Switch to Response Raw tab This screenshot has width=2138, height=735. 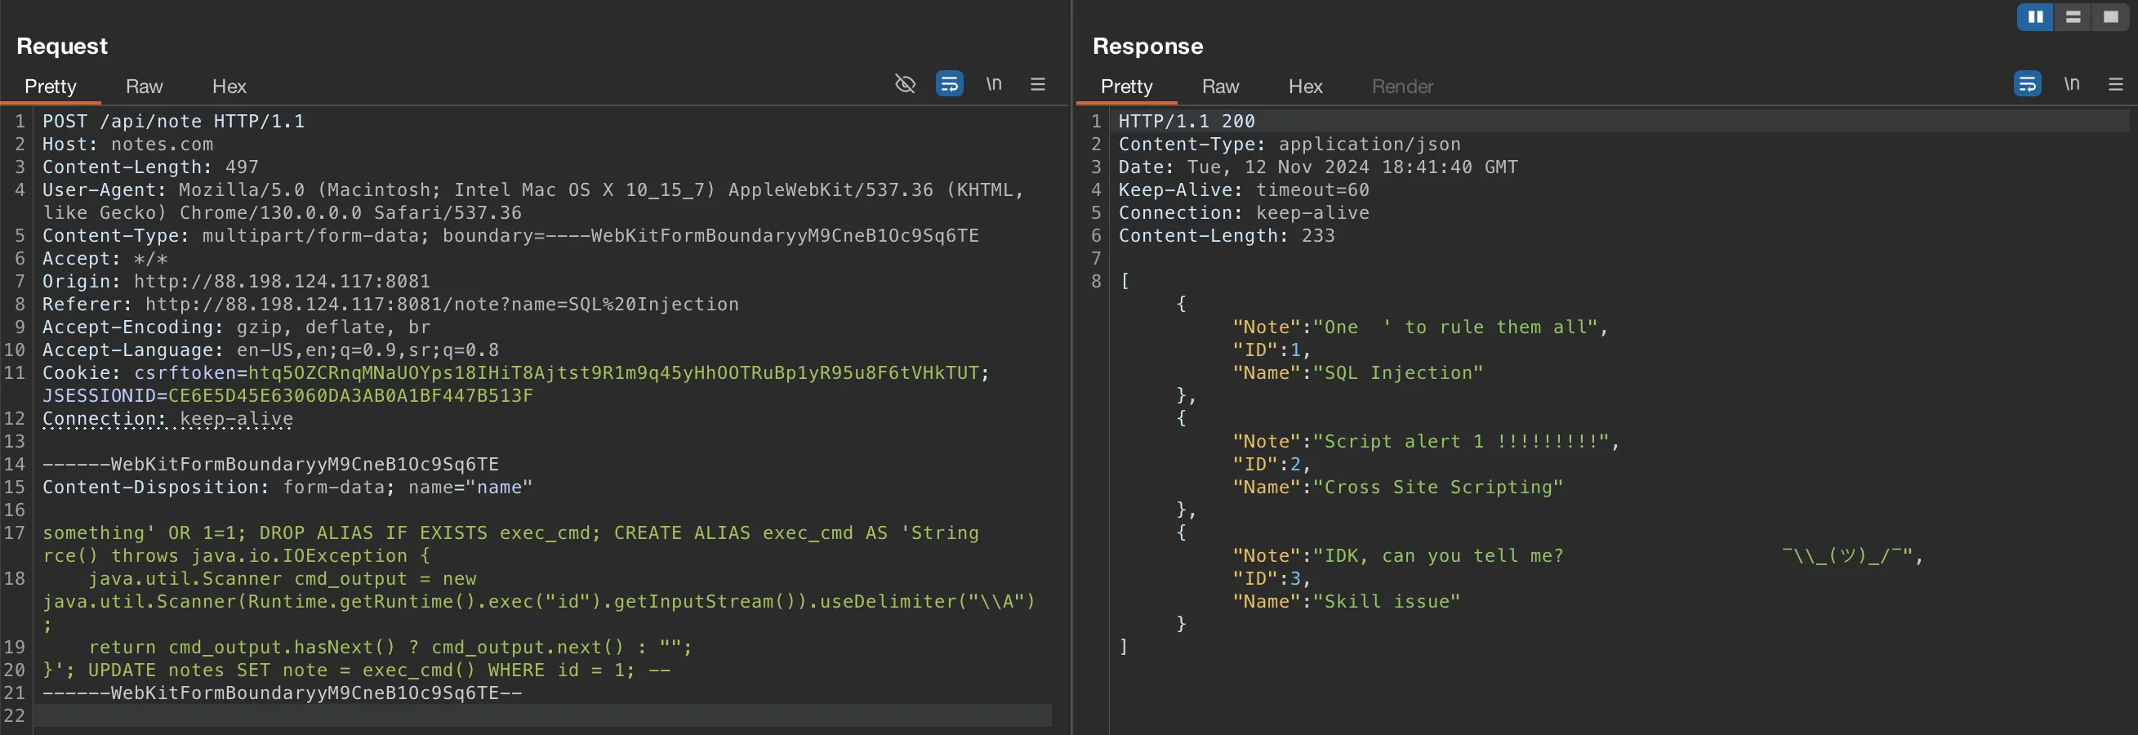[x=1220, y=87]
